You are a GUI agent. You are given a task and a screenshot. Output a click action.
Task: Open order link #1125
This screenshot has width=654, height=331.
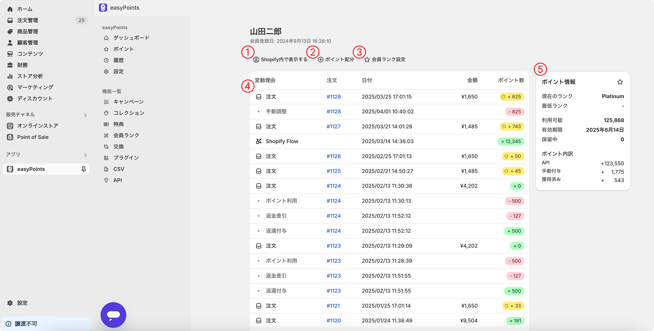click(x=333, y=171)
